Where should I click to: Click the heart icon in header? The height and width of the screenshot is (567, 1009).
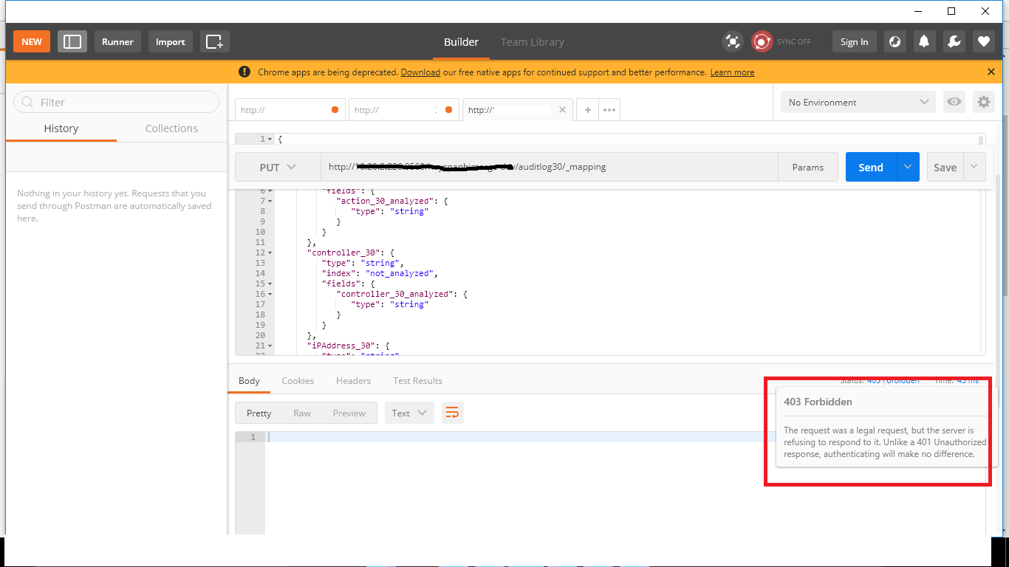[x=983, y=42]
